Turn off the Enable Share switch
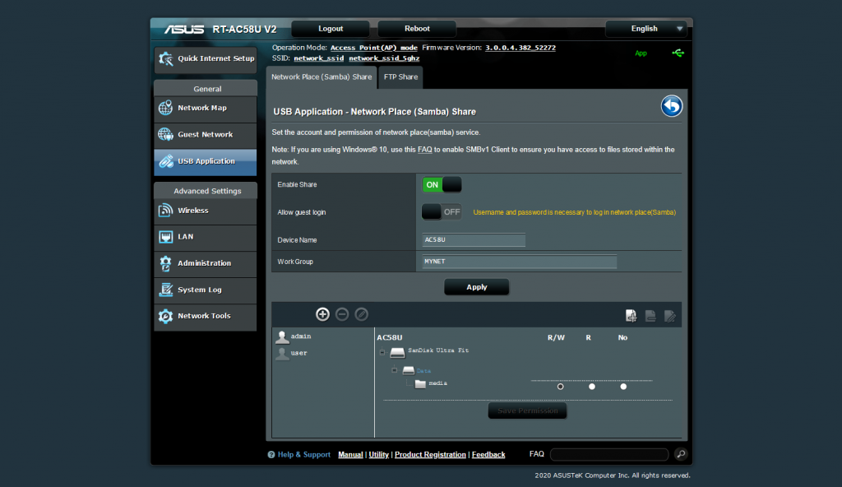 pyautogui.click(x=442, y=184)
